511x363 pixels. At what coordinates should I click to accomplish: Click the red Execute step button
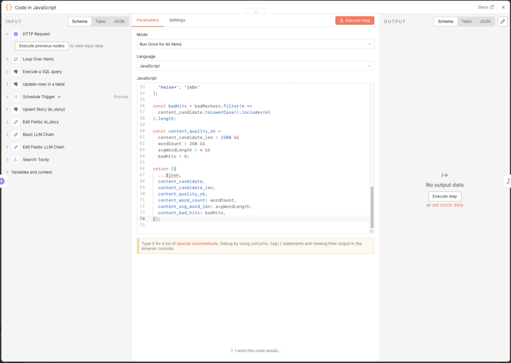(354, 20)
